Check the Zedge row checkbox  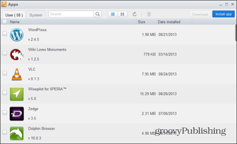click(5, 113)
